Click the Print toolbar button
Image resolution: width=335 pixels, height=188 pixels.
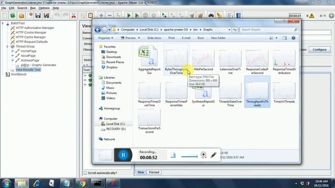pyautogui.click(x=171, y=38)
